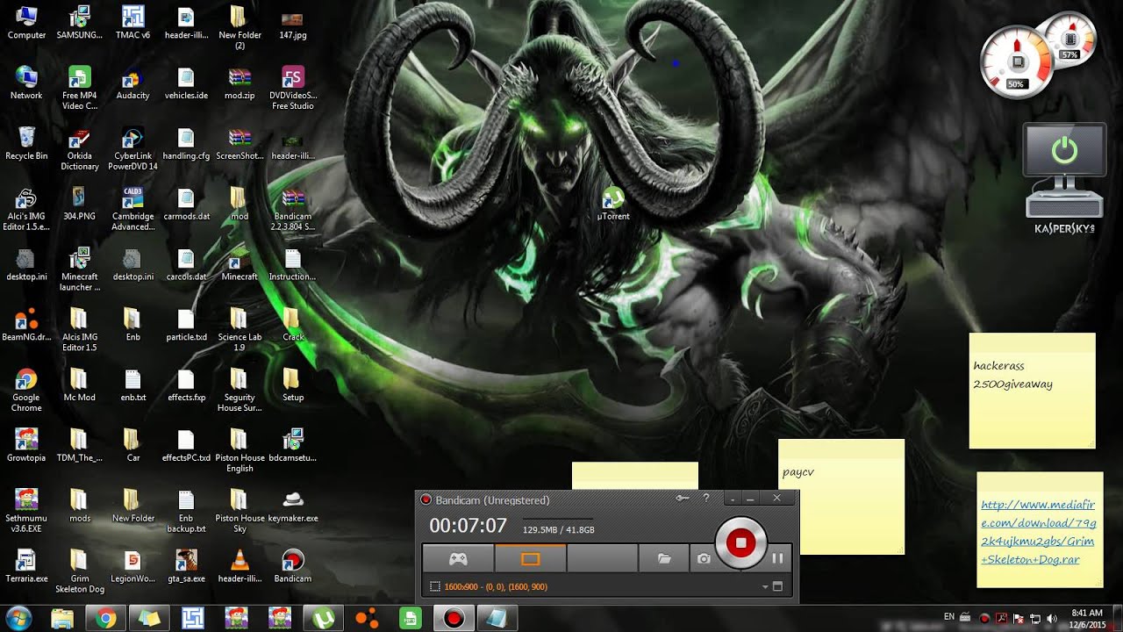Select the BeamNG.drive desktop icon
The height and width of the screenshot is (632, 1123).
[x=26, y=325]
